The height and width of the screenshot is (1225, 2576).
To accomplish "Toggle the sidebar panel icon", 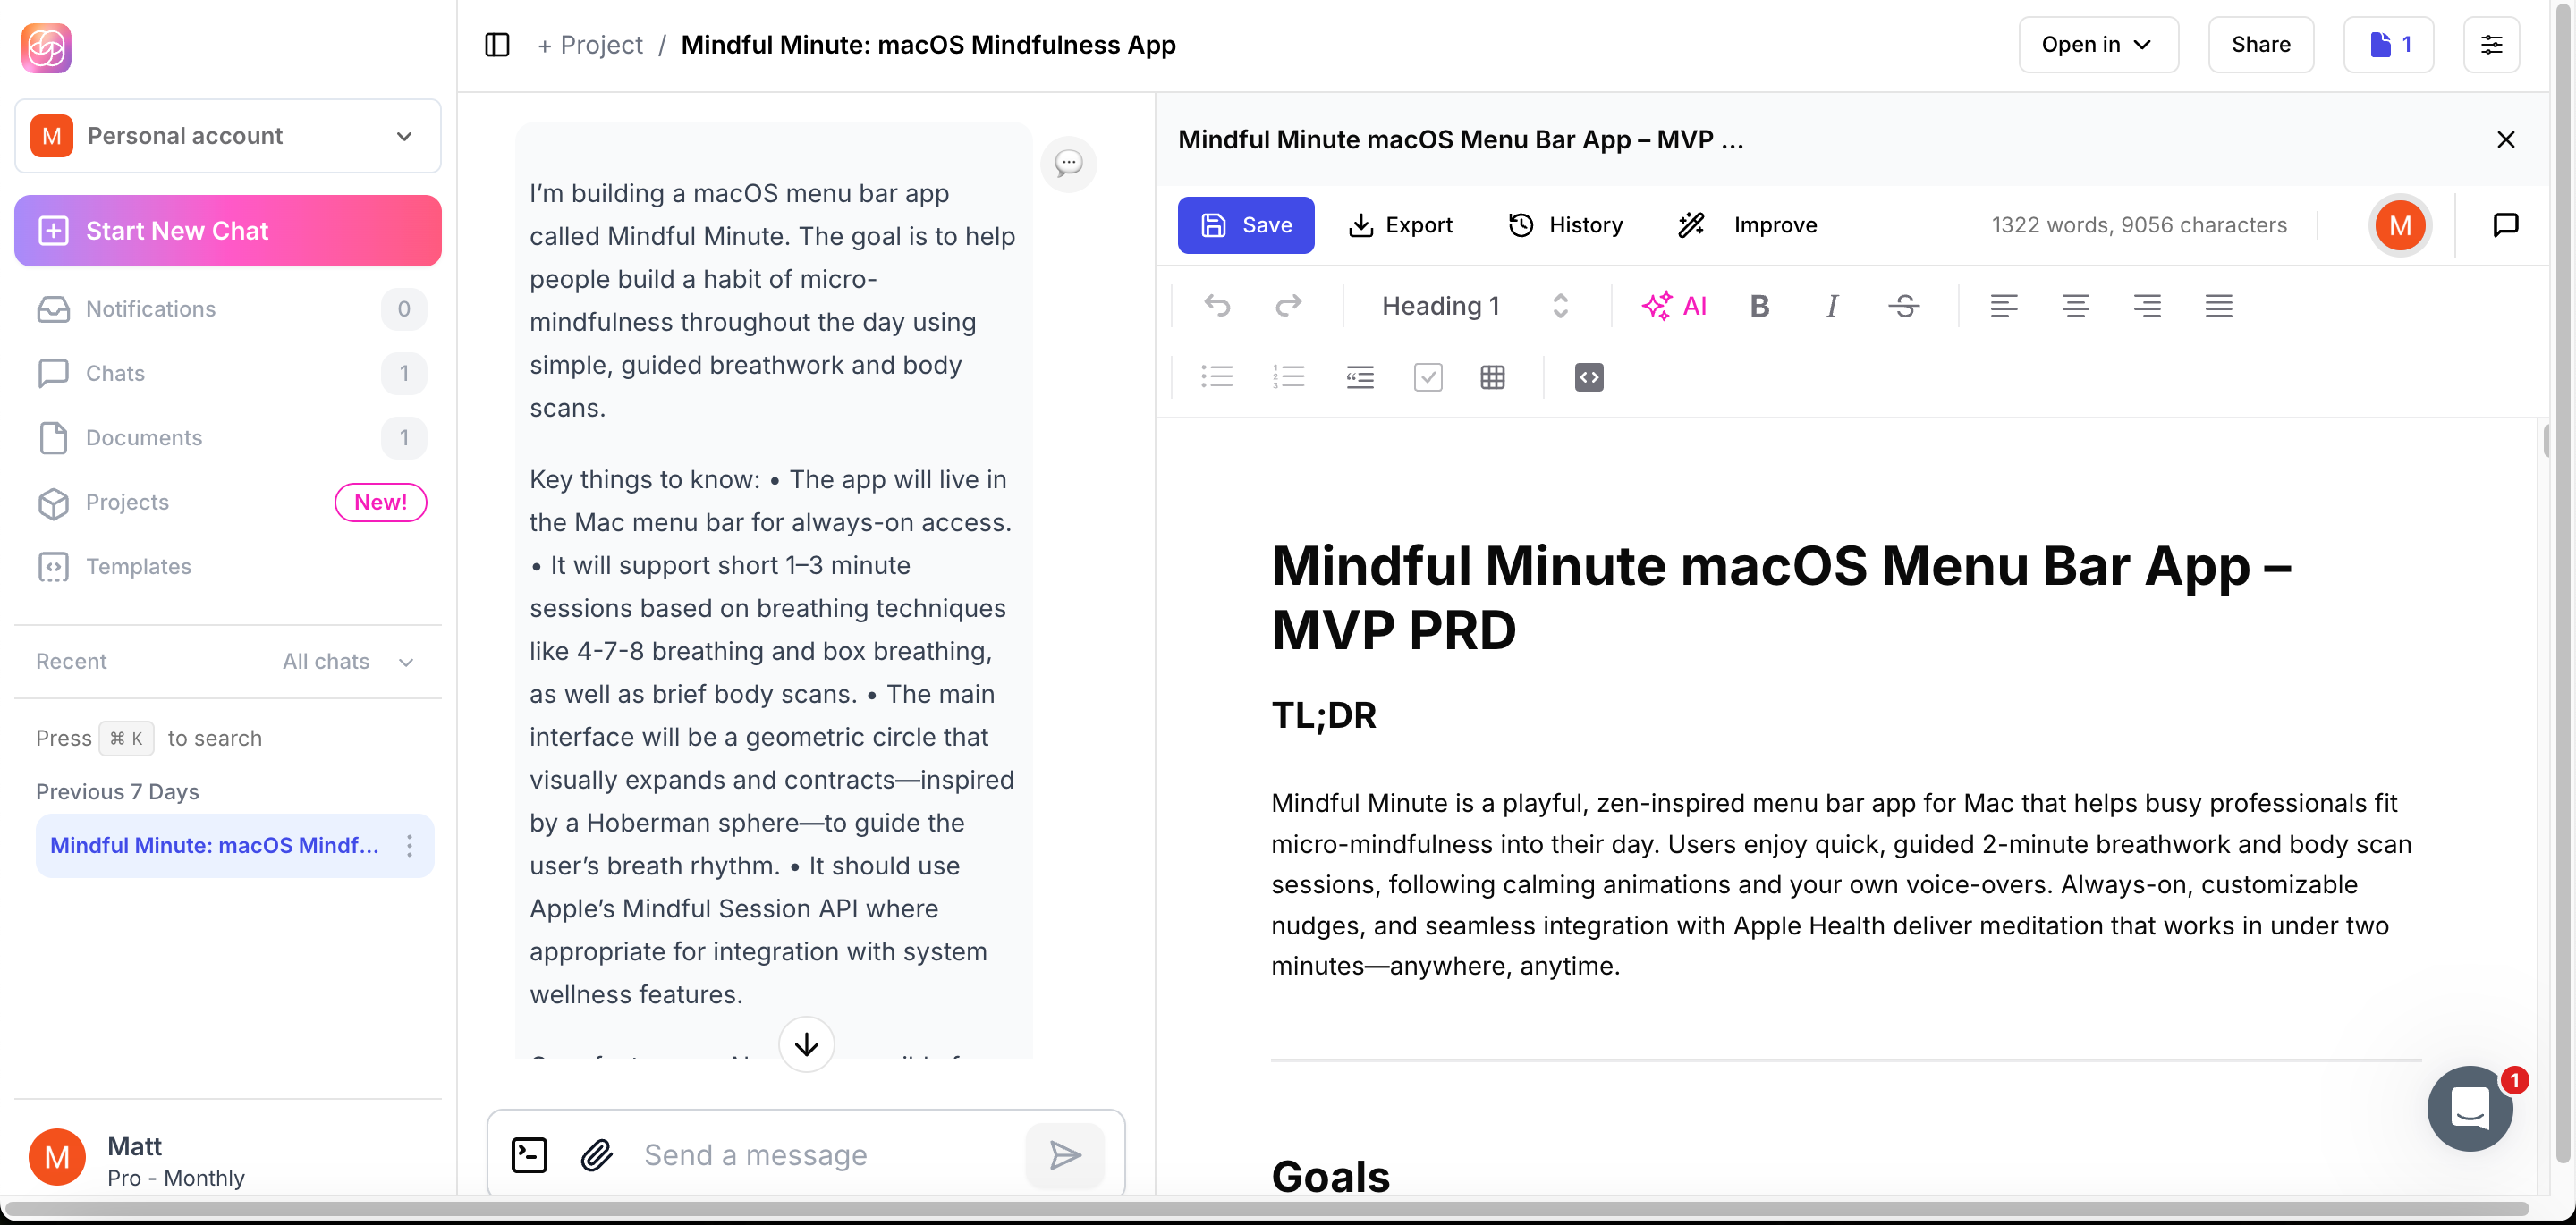I will click(497, 45).
